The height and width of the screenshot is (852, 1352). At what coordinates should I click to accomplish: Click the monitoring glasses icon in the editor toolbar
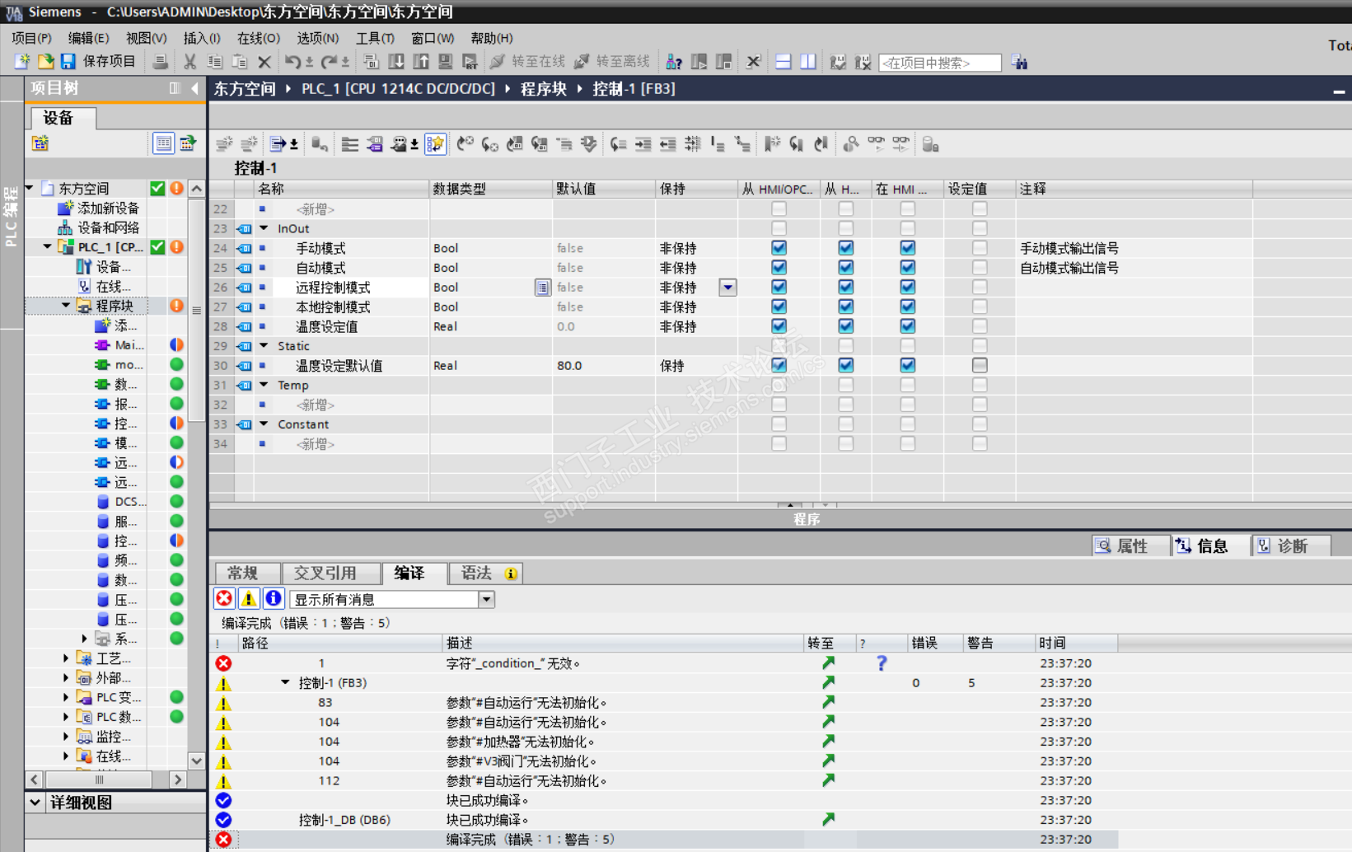click(876, 144)
